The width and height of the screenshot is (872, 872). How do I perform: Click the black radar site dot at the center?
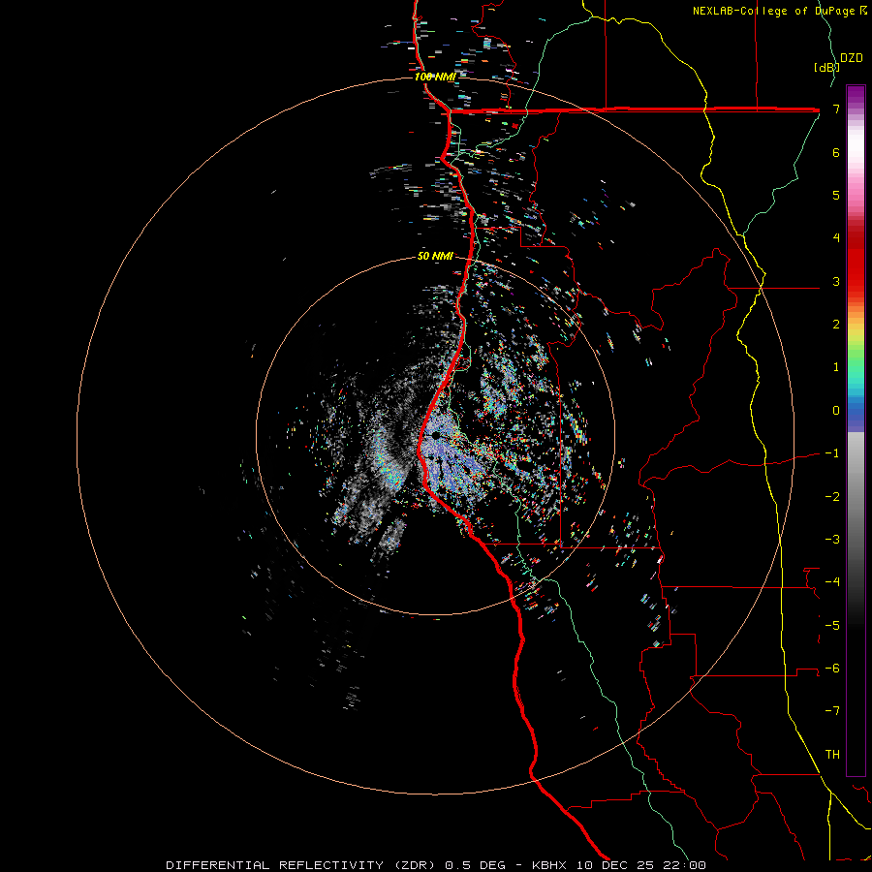pyautogui.click(x=436, y=435)
